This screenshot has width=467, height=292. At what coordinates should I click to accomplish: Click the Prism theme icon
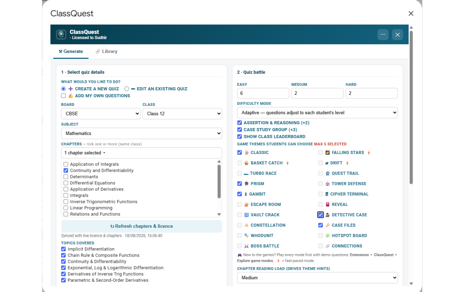[247, 184]
